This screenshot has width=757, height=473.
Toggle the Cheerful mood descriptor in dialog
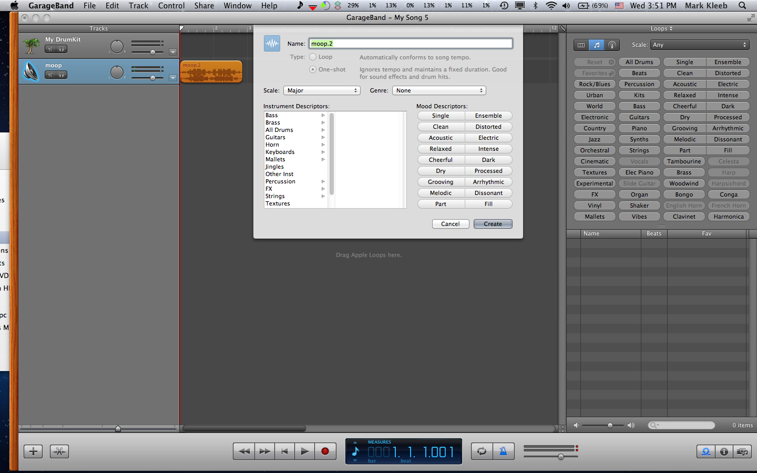click(x=441, y=160)
